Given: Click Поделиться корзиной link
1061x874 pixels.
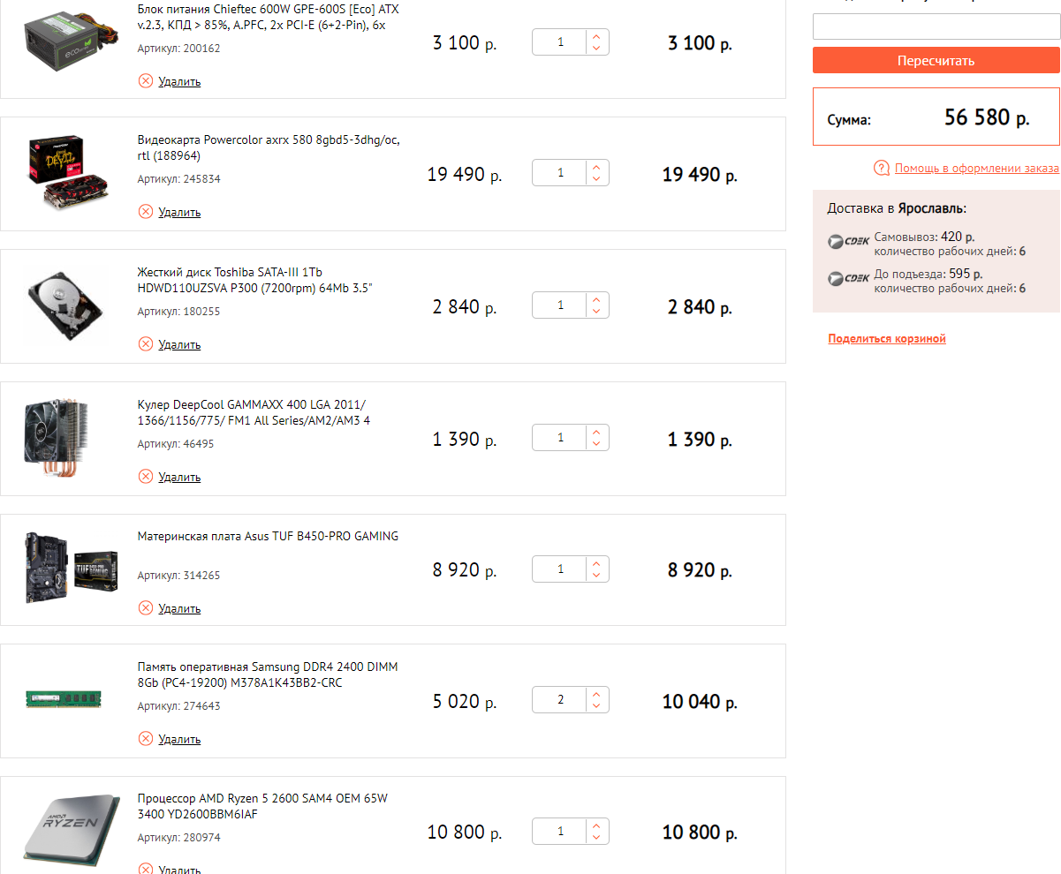Looking at the screenshot, I should pyautogui.click(x=886, y=339).
